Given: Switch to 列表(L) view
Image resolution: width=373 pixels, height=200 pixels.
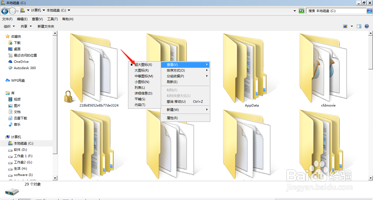Looking at the screenshot, I should coord(144,88).
